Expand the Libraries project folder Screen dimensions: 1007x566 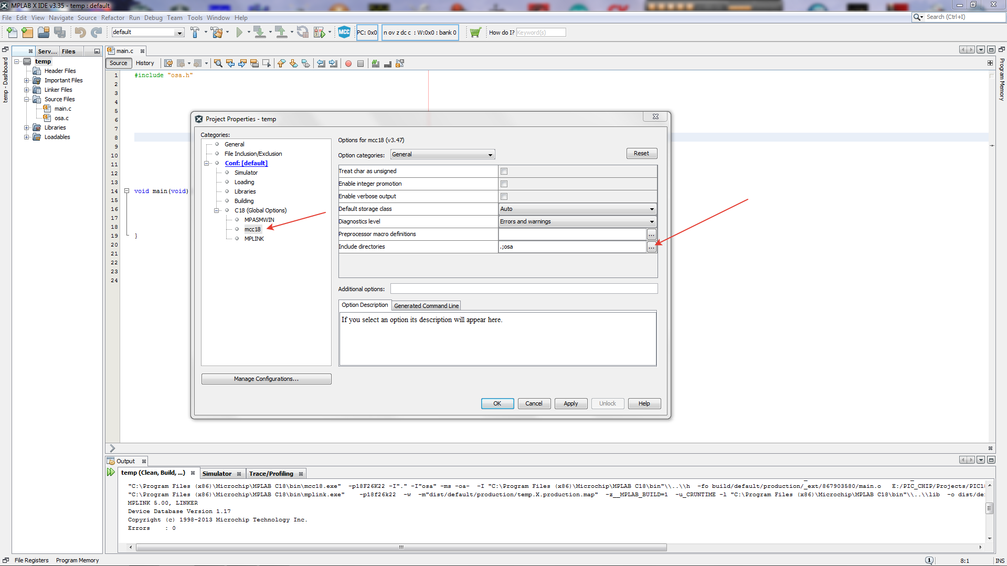(x=27, y=128)
